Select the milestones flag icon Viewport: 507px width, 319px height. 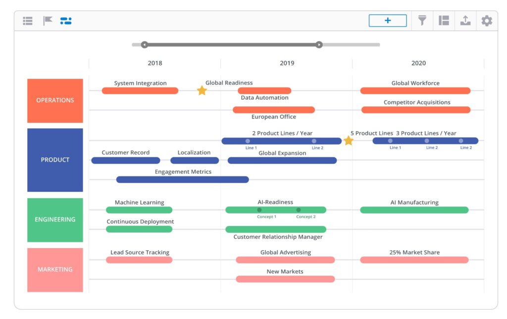point(47,20)
